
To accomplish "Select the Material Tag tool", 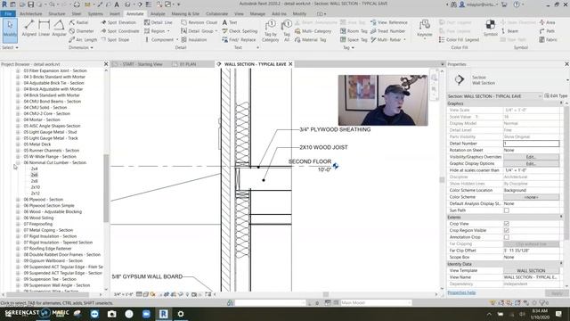I will 311,39.
